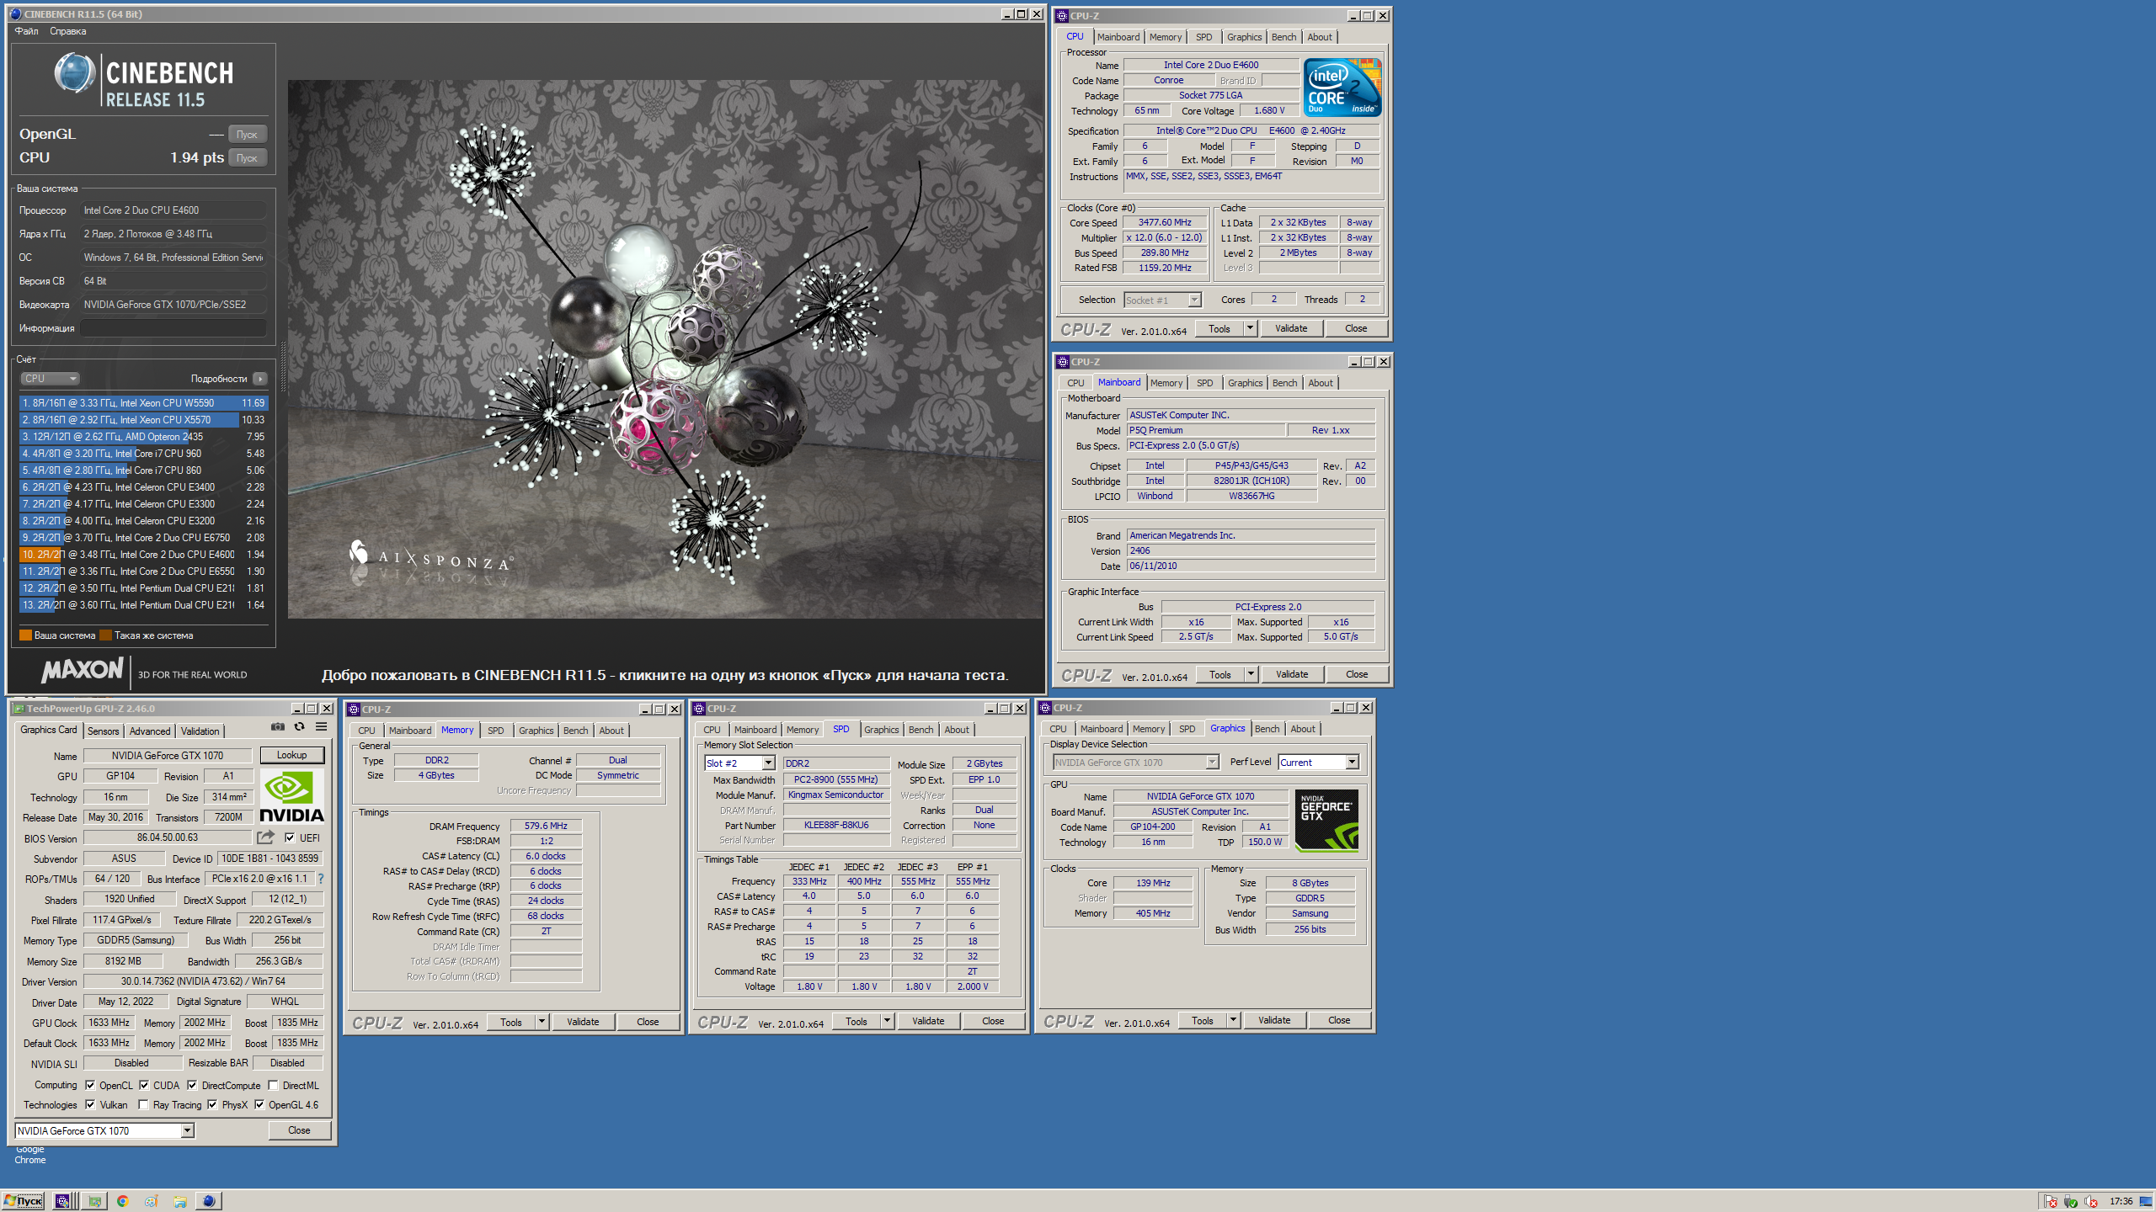This screenshot has height=1212, width=2156.
Task: Toggle the CUDA checkbox
Action: pos(144,1085)
